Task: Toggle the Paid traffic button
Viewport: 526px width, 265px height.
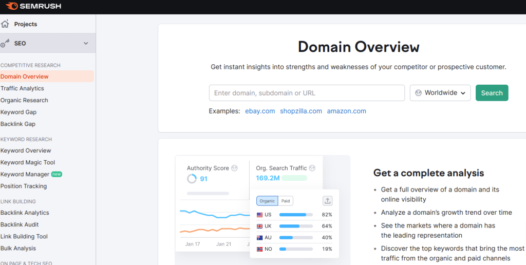Action: [x=286, y=201]
